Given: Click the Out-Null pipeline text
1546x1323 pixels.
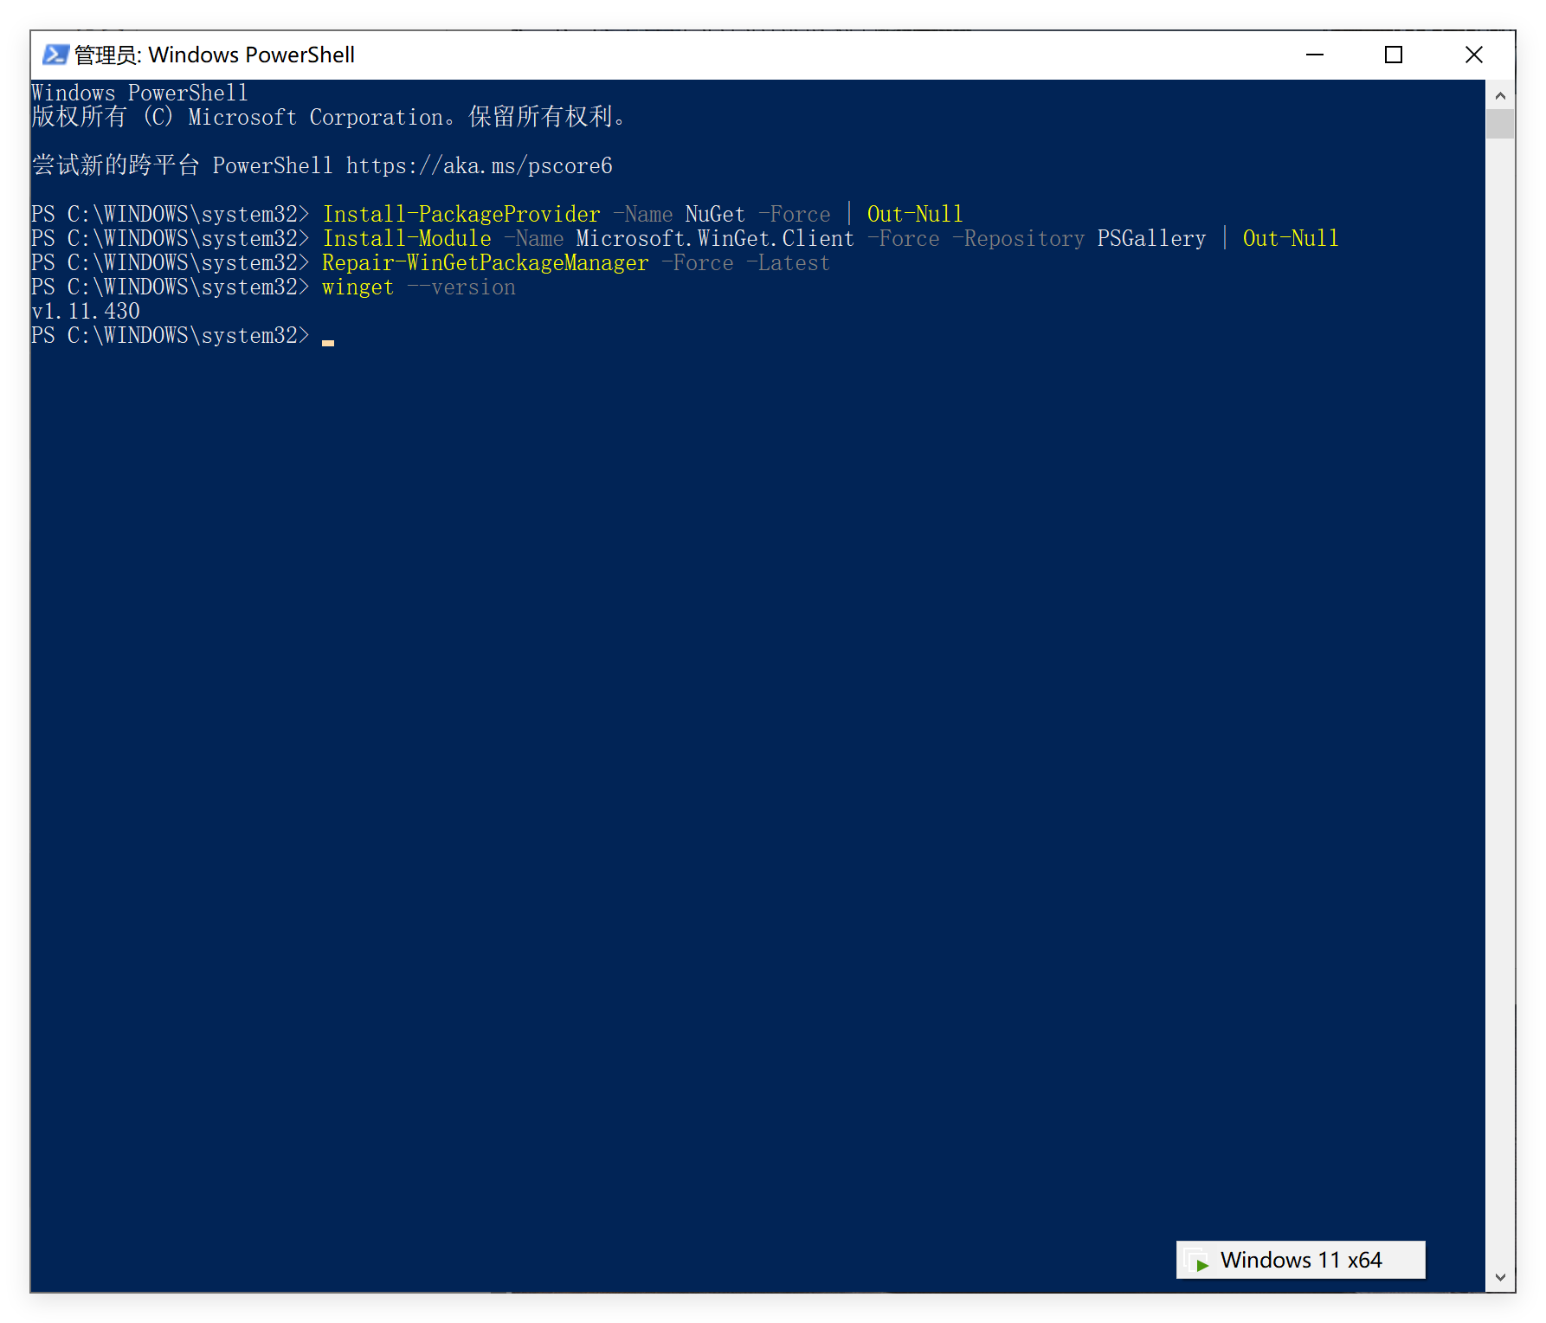Looking at the screenshot, I should pos(914,214).
